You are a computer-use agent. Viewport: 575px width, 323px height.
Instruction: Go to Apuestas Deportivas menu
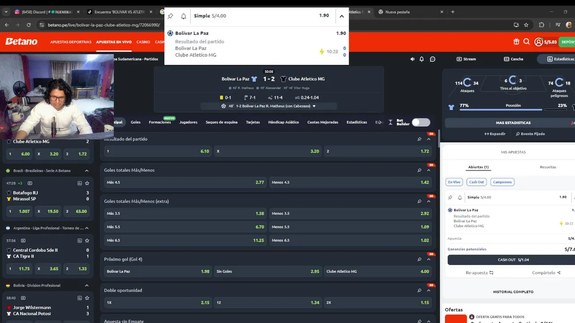pos(71,42)
